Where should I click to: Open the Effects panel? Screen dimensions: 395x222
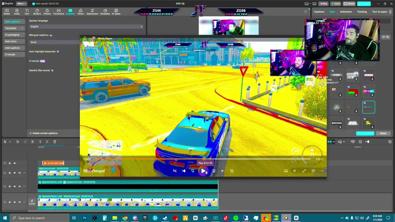47,12
